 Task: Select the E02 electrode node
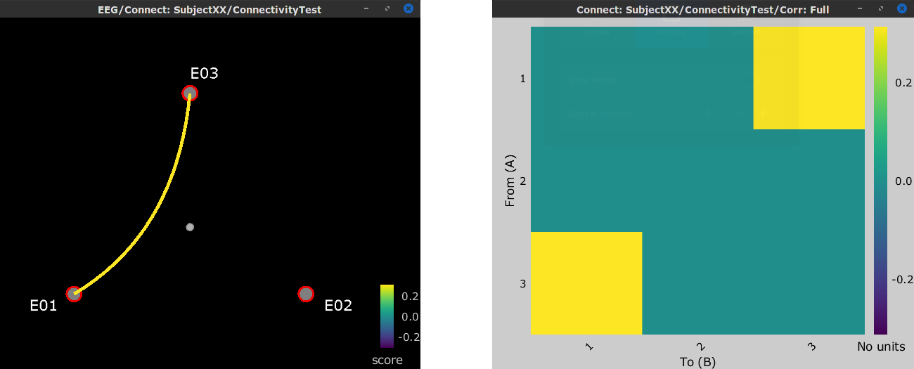click(x=305, y=294)
